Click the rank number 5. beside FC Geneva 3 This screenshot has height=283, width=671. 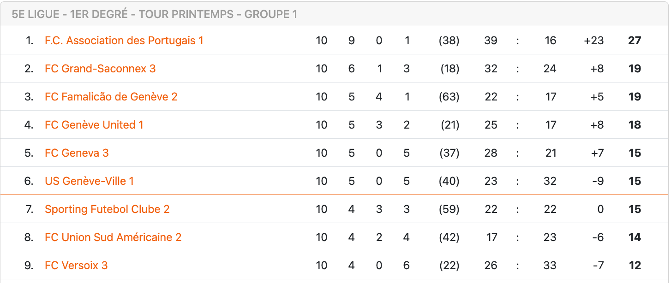[x=29, y=153]
